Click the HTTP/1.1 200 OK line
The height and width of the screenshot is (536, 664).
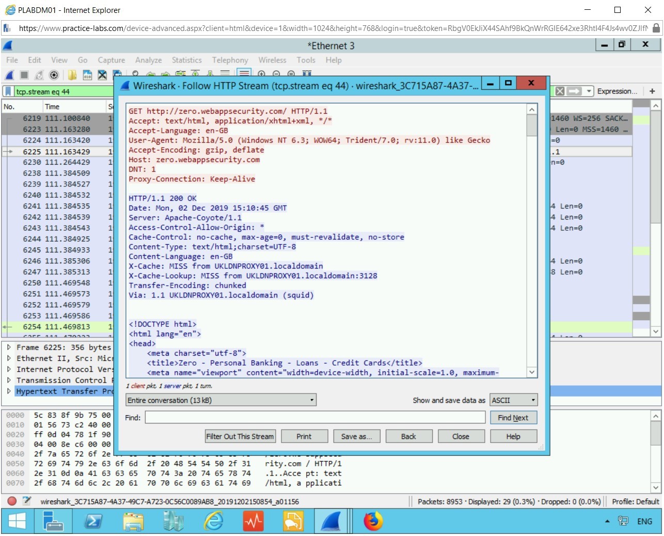[163, 198]
